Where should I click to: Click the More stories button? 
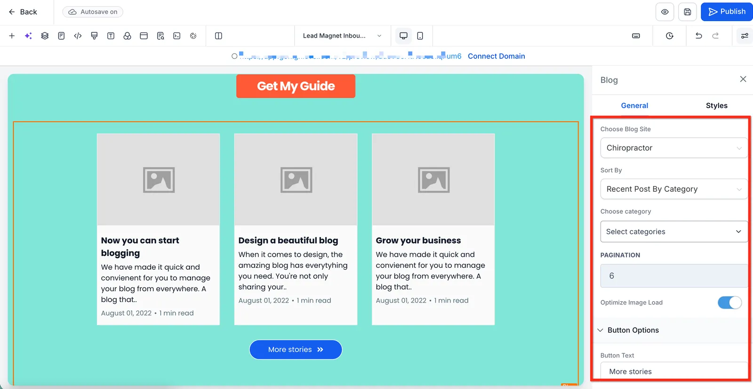(x=296, y=350)
